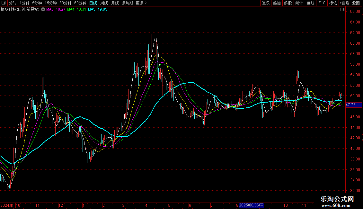Open the 复权 adjustment menu
This screenshot has width=363, height=209.
(266, 3)
